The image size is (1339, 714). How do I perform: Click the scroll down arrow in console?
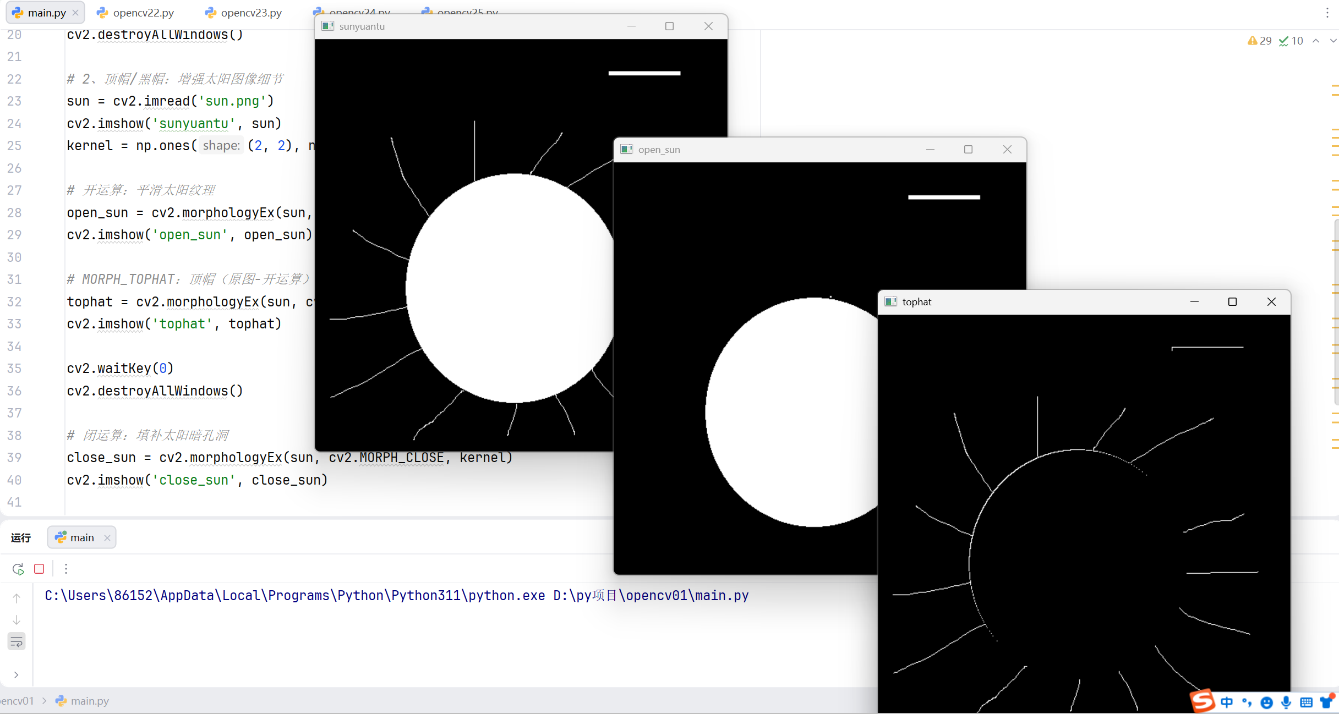(x=17, y=620)
